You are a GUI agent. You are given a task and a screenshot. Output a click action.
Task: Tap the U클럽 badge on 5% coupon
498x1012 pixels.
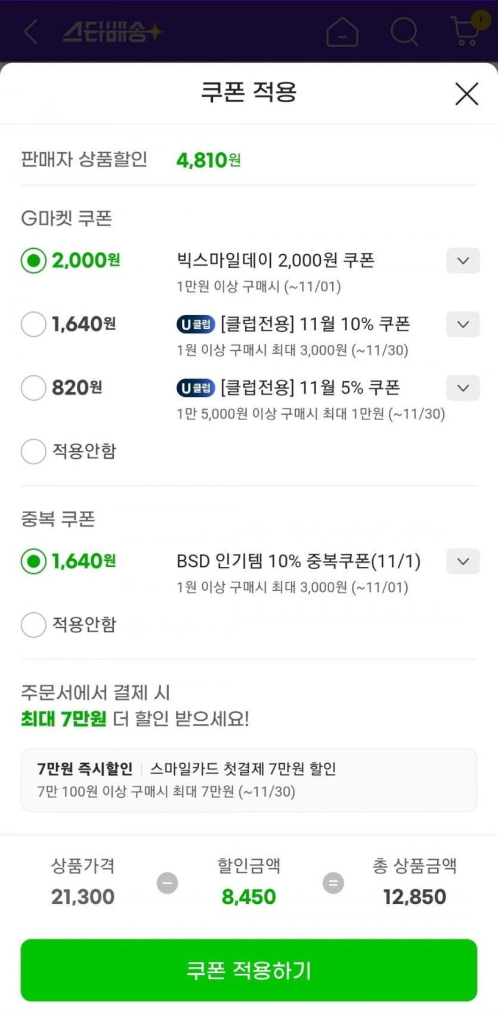pos(196,388)
